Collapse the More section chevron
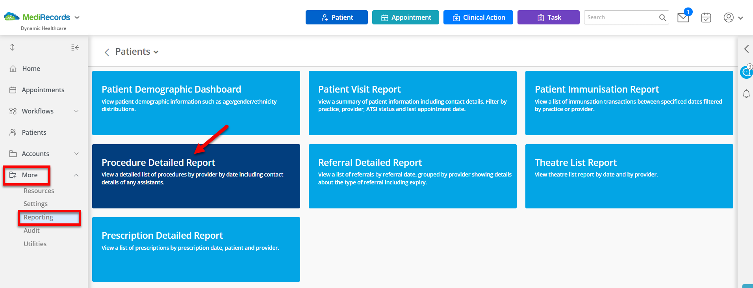 (x=76, y=175)
